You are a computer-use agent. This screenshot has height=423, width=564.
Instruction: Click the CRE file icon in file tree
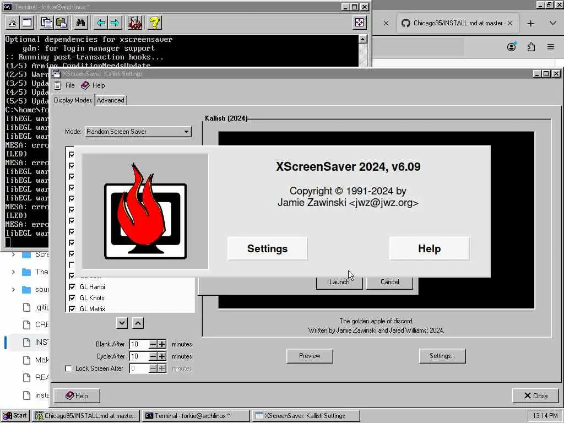click(26, 325)
